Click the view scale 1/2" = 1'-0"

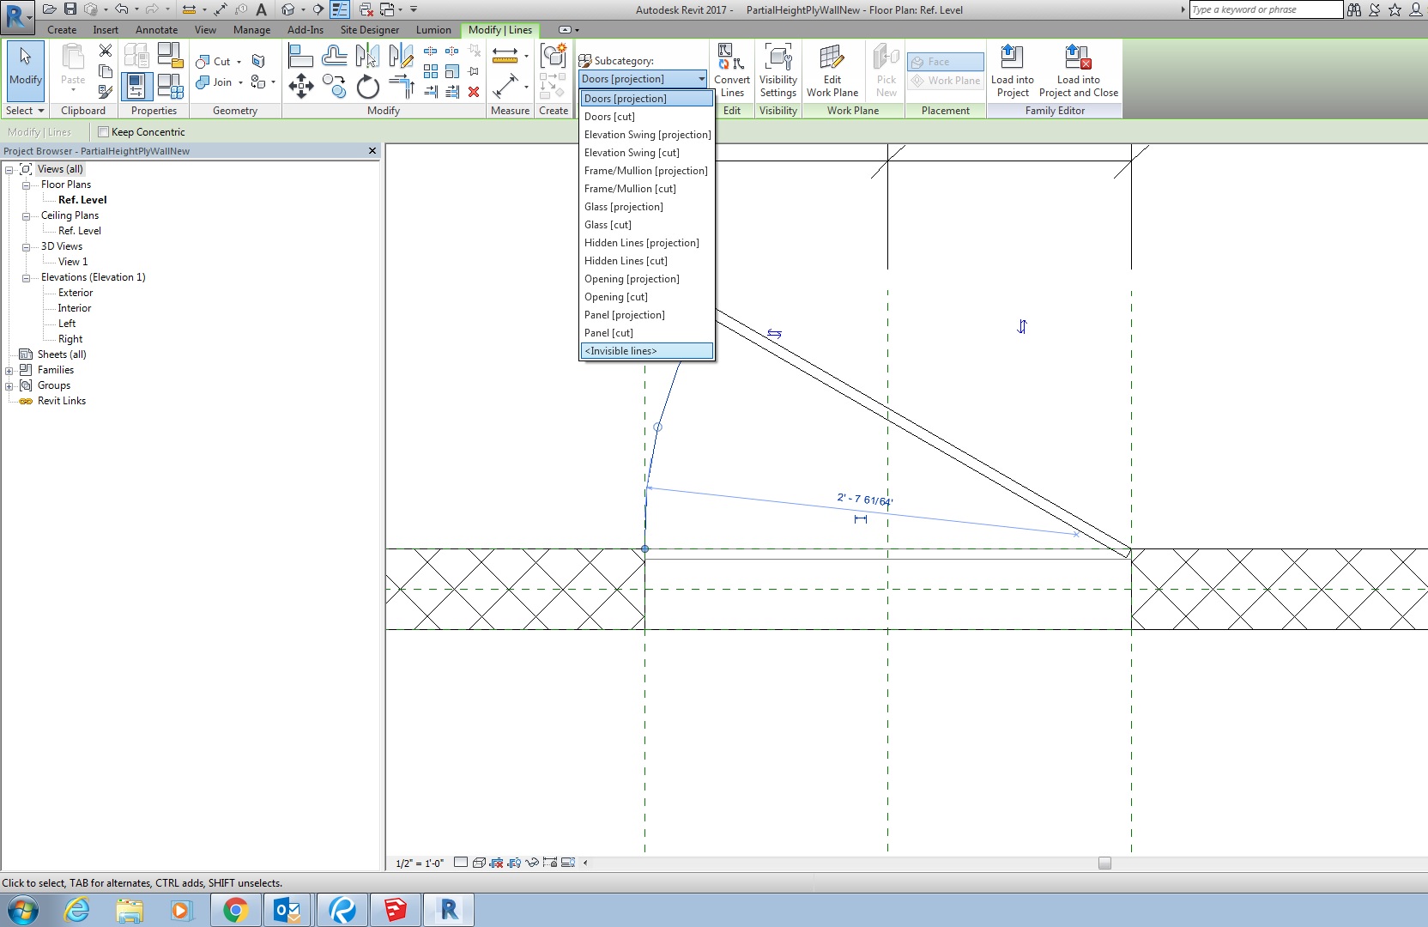click(x=420, y=863)
